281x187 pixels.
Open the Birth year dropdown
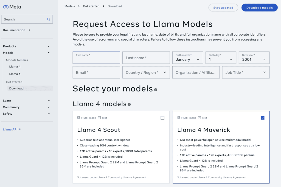(x=254, y=58)
